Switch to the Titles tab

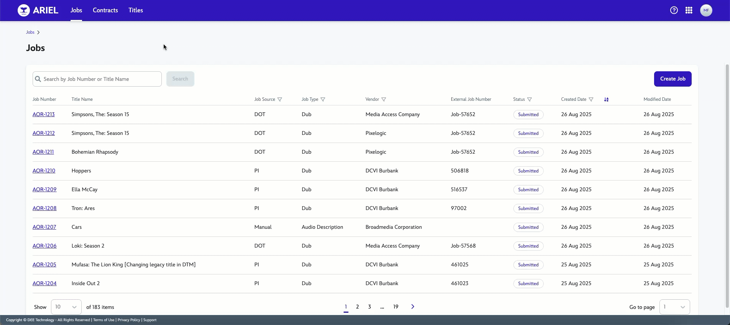pyautogui.click(x=136, y=10)
